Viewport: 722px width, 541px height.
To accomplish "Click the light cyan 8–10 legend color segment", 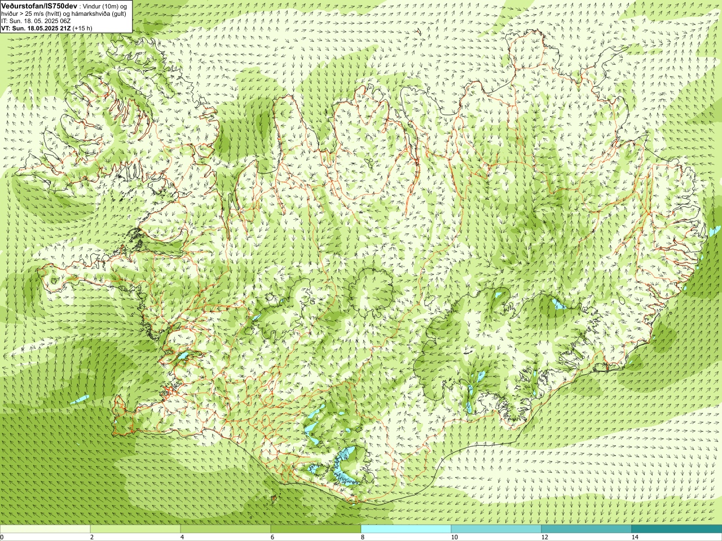I will click(x=406, y=529).
